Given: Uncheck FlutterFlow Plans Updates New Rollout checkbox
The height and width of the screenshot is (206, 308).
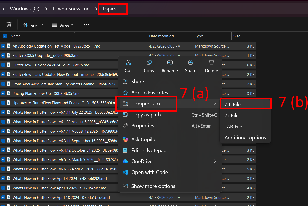Looking at the screenshot, I should click(x=3, y=74).
